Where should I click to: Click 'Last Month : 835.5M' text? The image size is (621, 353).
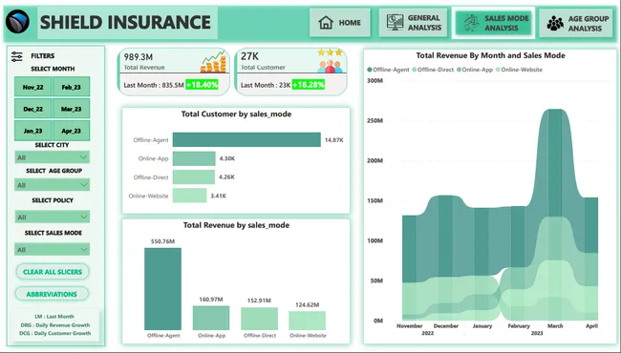(154, 85)
